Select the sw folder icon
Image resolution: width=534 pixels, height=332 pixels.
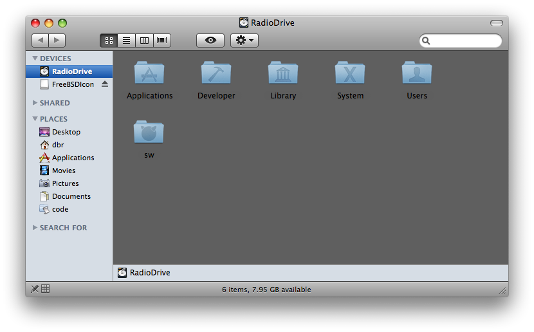tap(149, 132)
